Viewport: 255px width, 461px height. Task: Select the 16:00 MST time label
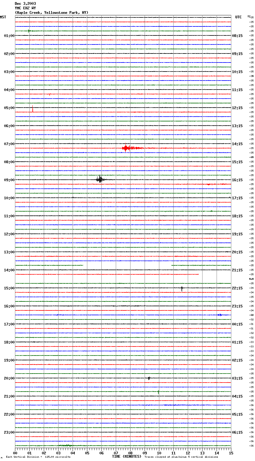tap(9, 306)
